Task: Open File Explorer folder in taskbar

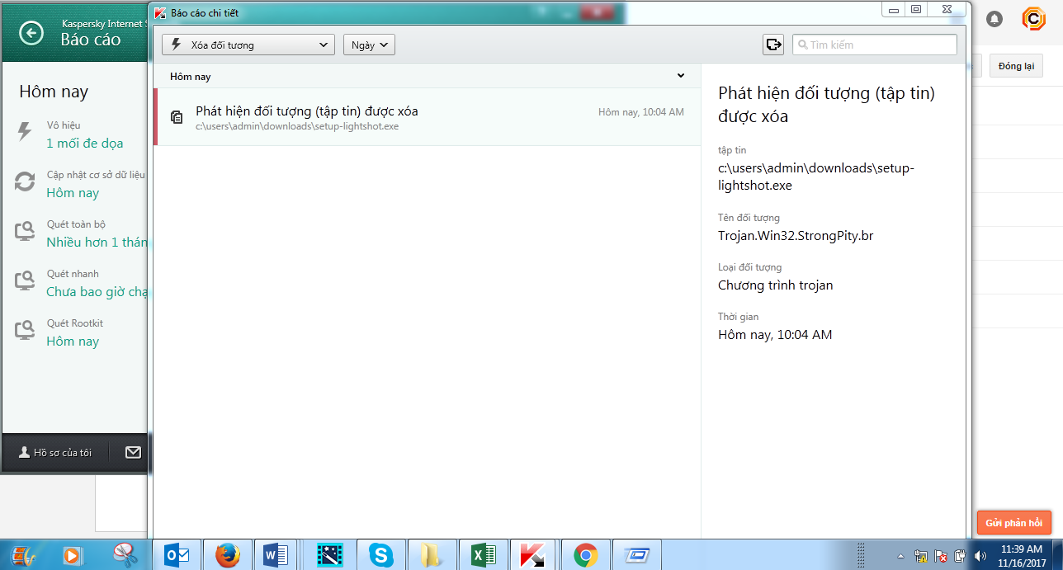Action: [x=432, y=555]
